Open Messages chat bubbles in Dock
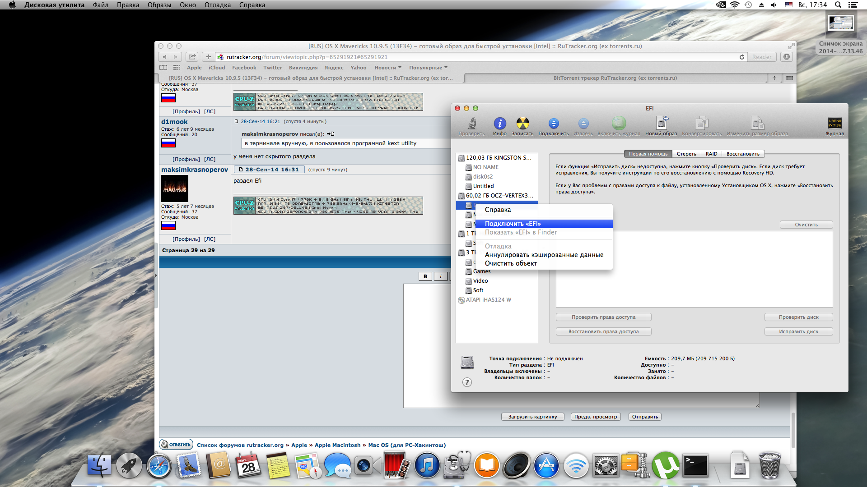 [337, 466]
